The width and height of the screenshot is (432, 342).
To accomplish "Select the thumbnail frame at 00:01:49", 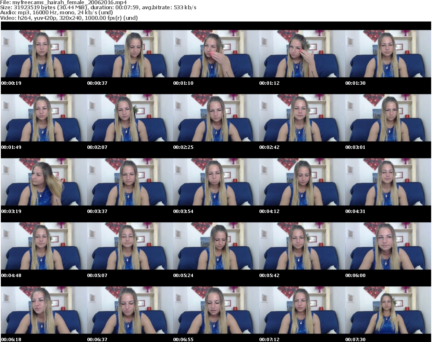I will 44,118.
